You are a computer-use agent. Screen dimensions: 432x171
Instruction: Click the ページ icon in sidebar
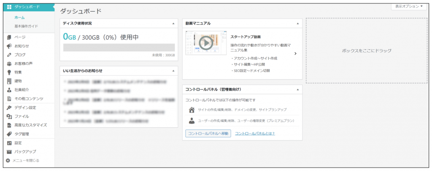(9, 37)
